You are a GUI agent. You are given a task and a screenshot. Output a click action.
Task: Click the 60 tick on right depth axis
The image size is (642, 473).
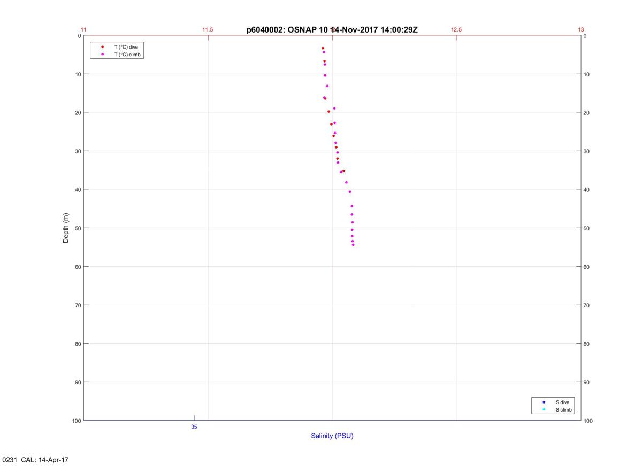(586, 267)
